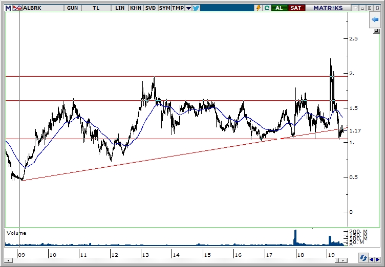Select the GUN period button
385x267 pixels.
[72, 8]
